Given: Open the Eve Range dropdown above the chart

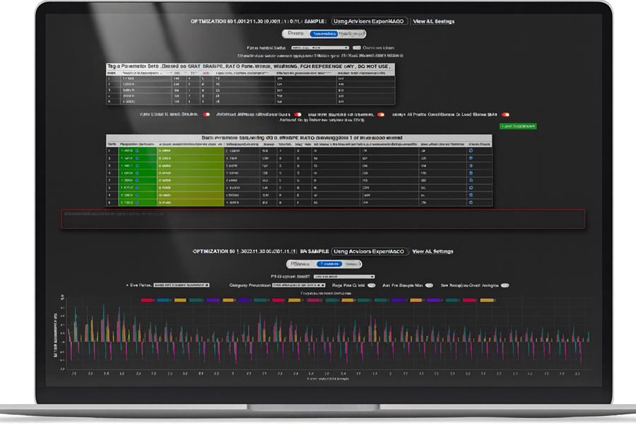Looking at the screenshot, I should click(x=182, y=285).
